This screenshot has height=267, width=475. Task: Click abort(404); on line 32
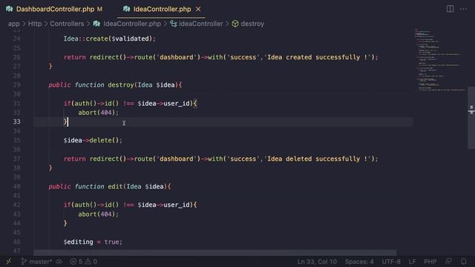pos(99,113)
